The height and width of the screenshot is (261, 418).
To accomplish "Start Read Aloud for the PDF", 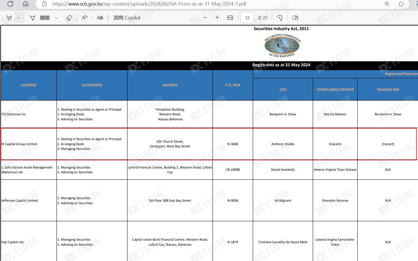I will tap(85, 18).
